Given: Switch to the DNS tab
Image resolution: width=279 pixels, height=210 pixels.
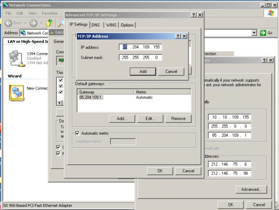Looking at the screenshot, I should point(95,25).
